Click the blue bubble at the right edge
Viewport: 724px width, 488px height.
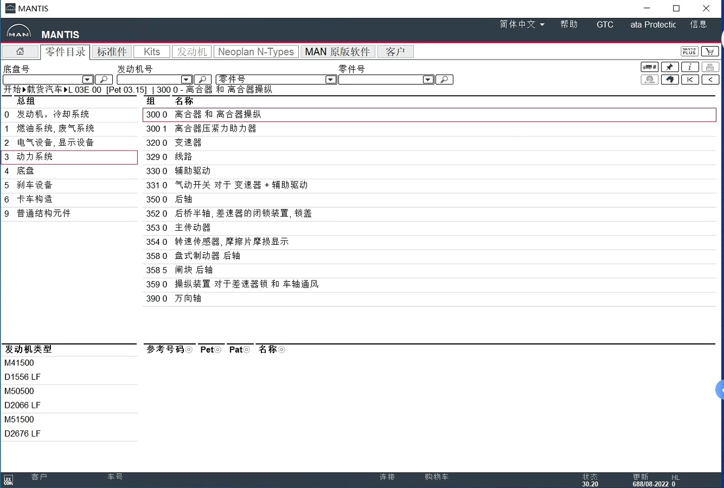720,390
